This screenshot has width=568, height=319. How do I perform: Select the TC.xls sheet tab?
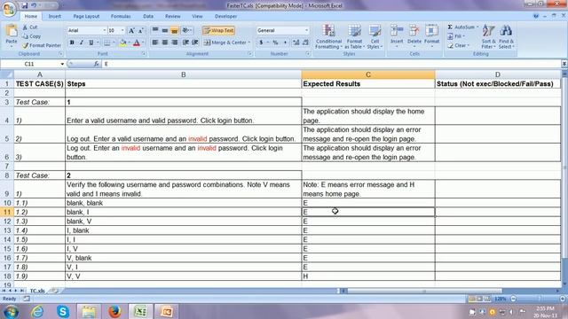(x=37, y=291)
